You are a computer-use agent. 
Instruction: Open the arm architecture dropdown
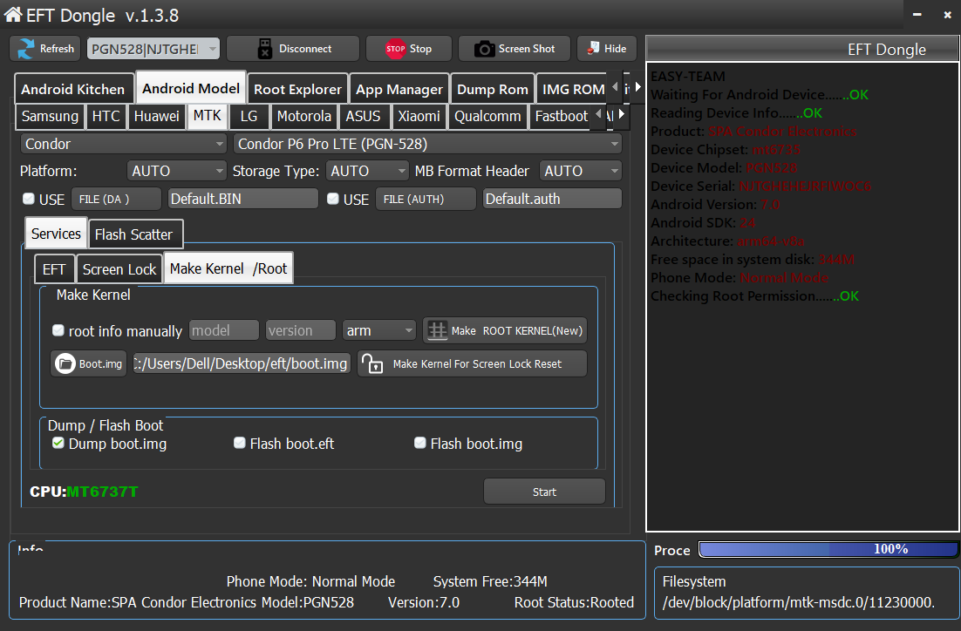point(378,330)
